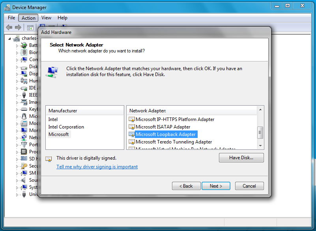316x231 pixels.
Task: Expand the Network adapters tree node
Action: 17,137
